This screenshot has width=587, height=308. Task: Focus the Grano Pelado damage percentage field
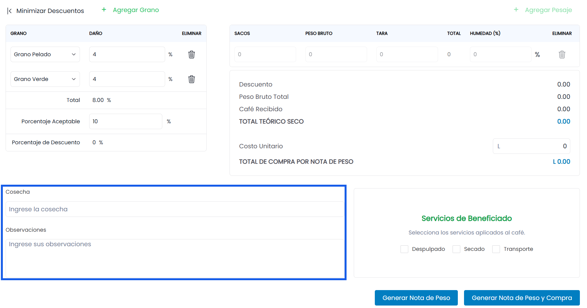pyautogui.click(x=127, y=54)
